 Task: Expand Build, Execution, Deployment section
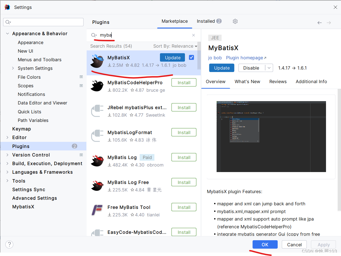(x=7, y=163)
